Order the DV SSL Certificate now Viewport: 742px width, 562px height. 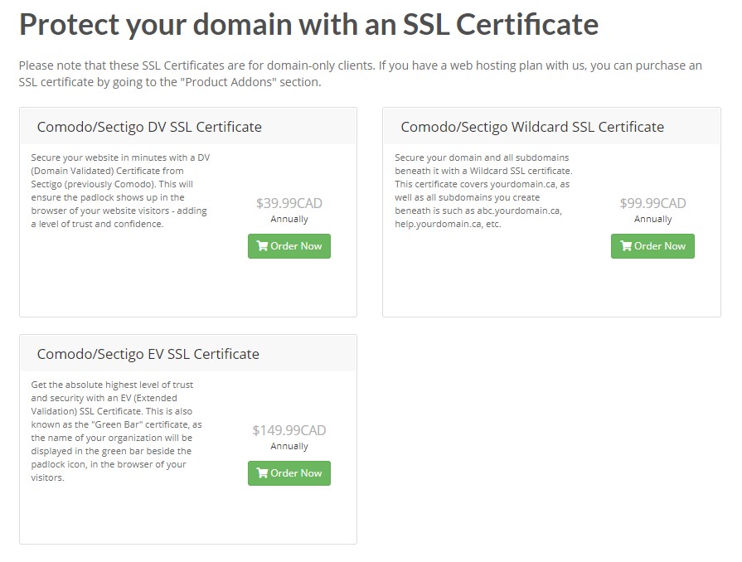[x=289, y=246]
